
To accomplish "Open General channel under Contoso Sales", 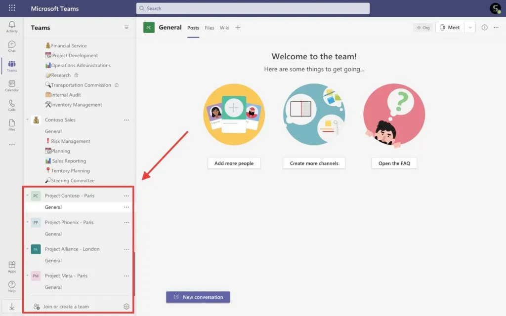I will [x=53, y=131].
